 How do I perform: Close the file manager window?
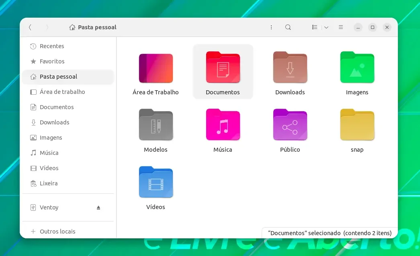pos(387,27)
